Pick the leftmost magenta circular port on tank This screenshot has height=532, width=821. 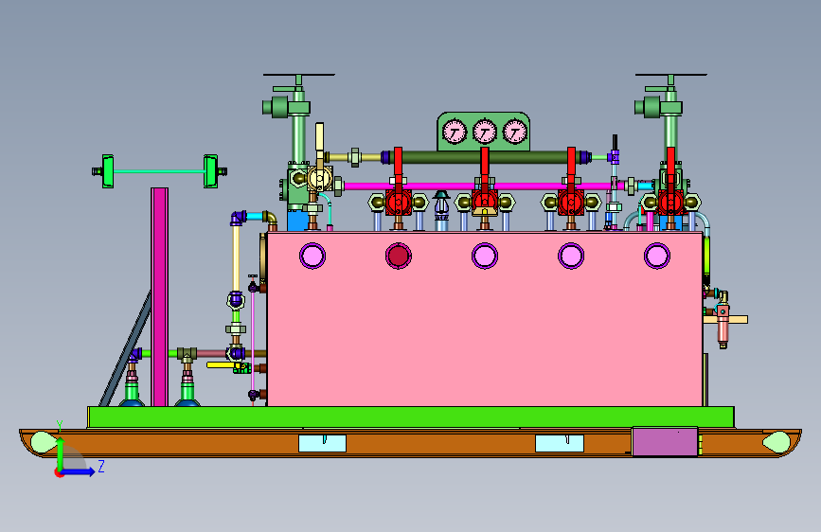pos(312,256)
